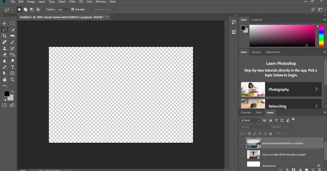The width and height of the screenshot is (327, 171).
Task: Add a layer mask
Action: [293, 170]
